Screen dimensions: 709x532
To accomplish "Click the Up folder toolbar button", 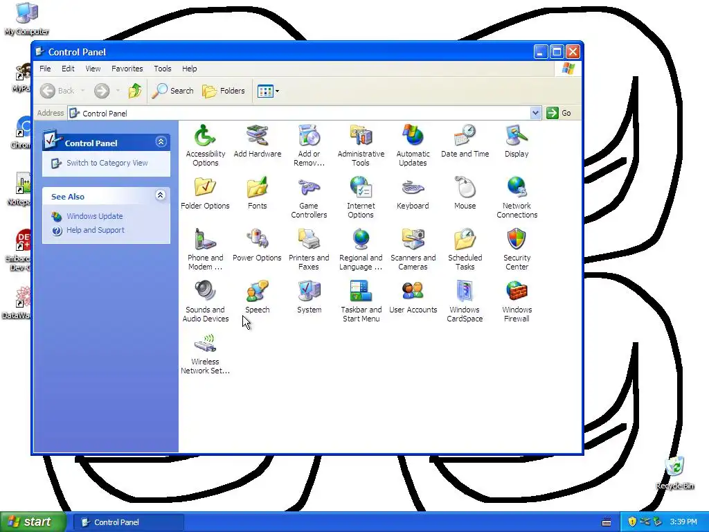I will [x=135, y=91].
